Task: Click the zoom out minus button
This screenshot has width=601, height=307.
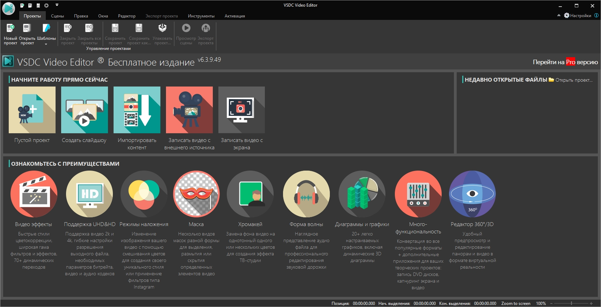Action: click(x=551, y=304)
